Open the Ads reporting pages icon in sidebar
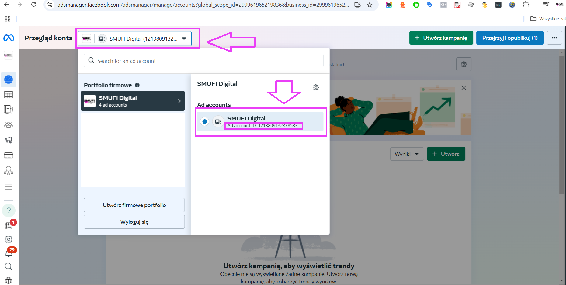This screenshot has width=566, height=285. 9,110
